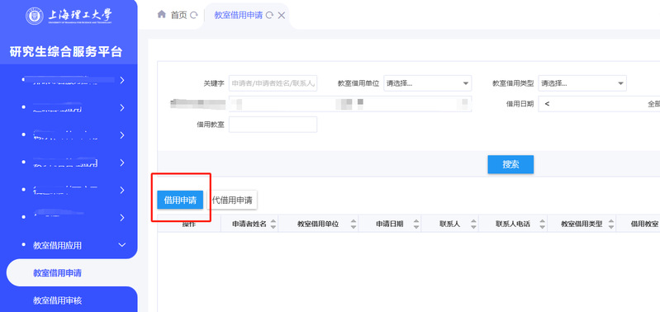Collapse the 教室借用应用 menu group
This screenshot has width=660, height=312.
coord(122,245)
